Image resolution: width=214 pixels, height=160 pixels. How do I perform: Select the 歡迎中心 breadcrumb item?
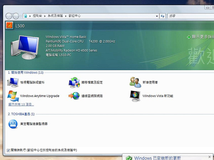point(75,16)
